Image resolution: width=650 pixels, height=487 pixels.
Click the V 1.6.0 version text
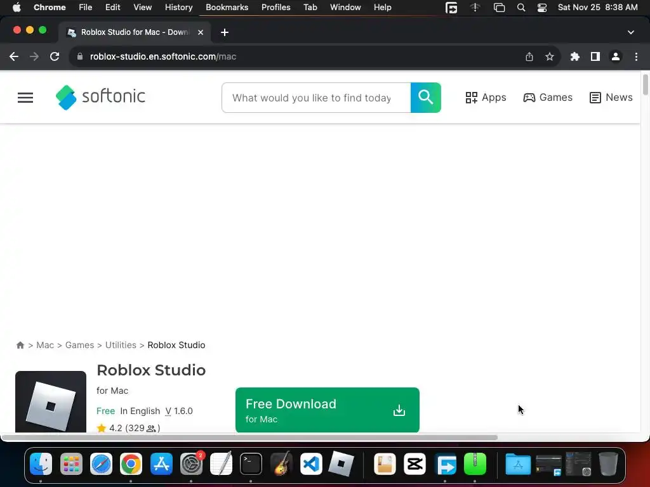179,411
